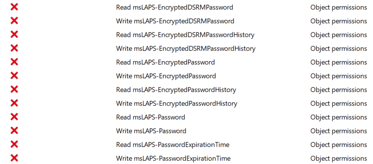The image size is (373, 164).
Task: Click the red X beside Read msLAPS-EncryptedDSRMPassword
Action: 14,7
